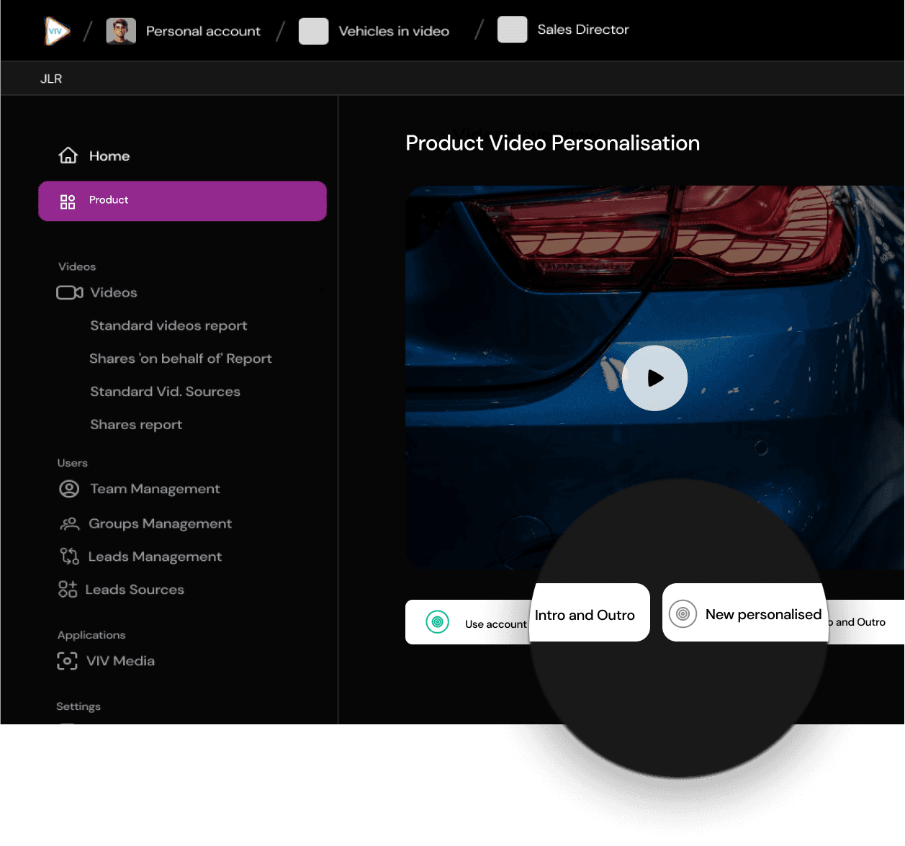Image resolution: width=905 pixels, height=846 pixels.
Task: Select the Leads Management icon
Action: click(68, 556)
